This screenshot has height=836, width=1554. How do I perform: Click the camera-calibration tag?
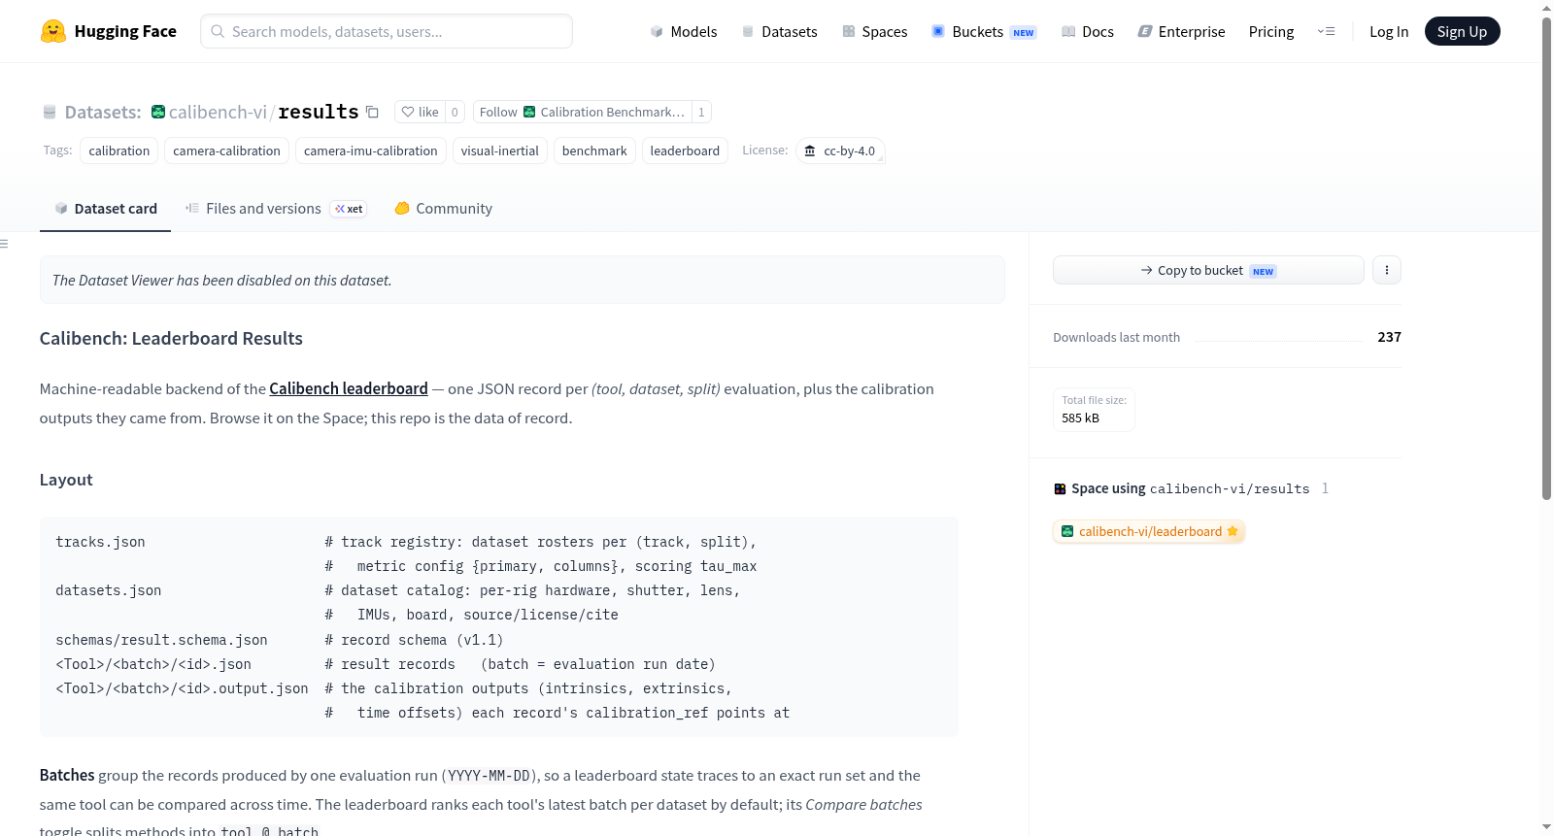(226, 150)
